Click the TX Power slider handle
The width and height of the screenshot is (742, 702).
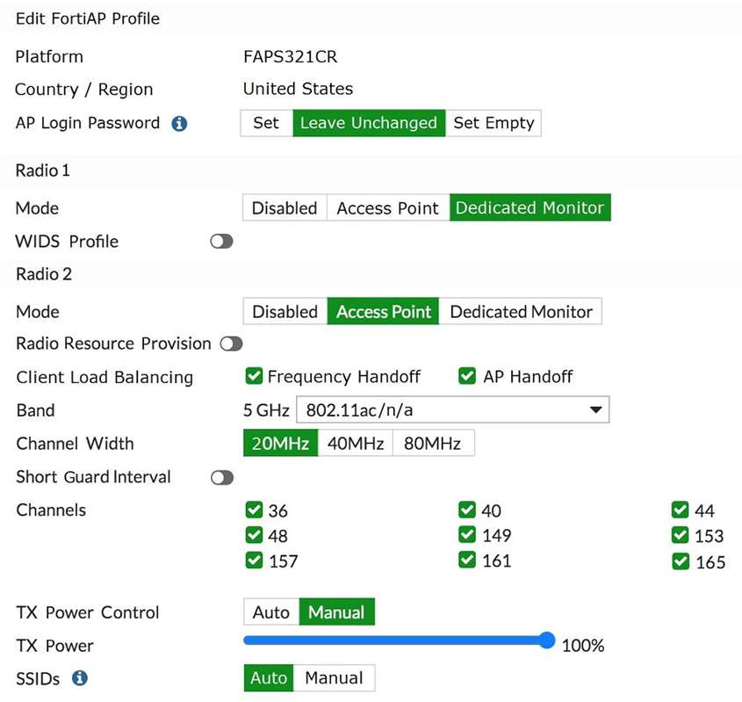(547, 640)
